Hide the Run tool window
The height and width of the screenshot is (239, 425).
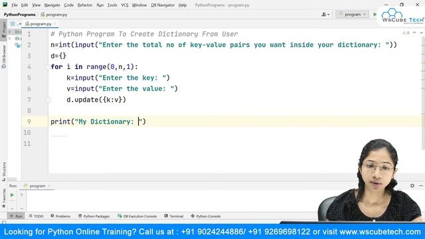(420, 186)
